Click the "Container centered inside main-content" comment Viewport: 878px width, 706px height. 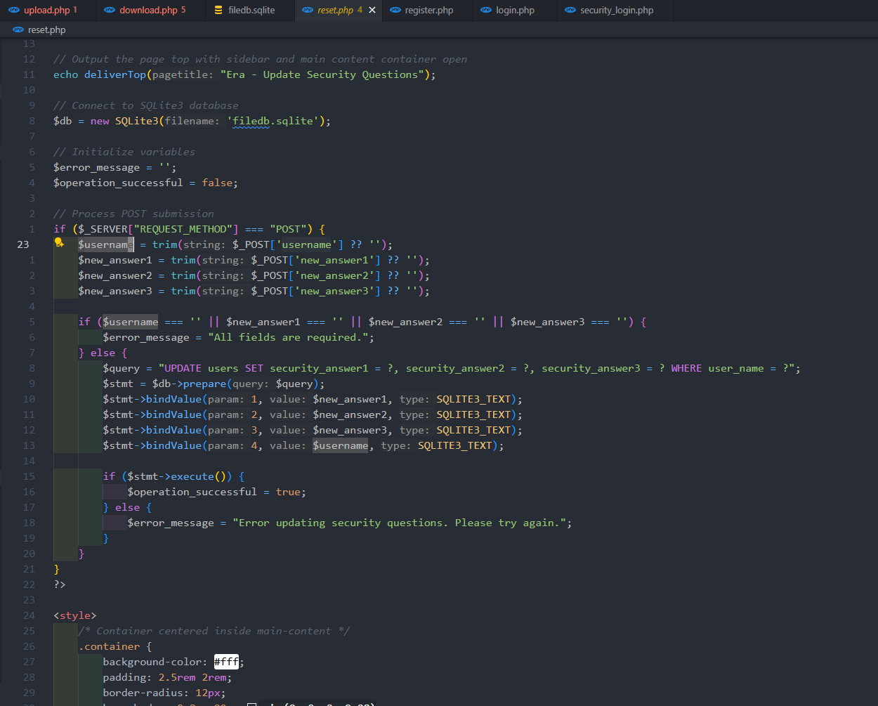[x=214, y=631]
